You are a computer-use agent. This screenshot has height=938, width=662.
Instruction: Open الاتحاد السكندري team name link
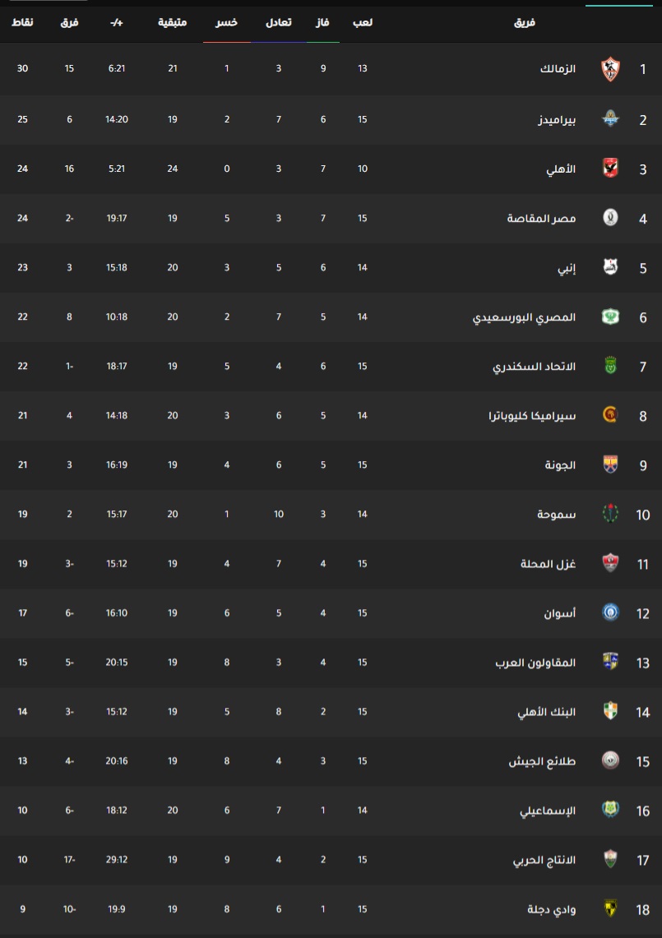534,366
